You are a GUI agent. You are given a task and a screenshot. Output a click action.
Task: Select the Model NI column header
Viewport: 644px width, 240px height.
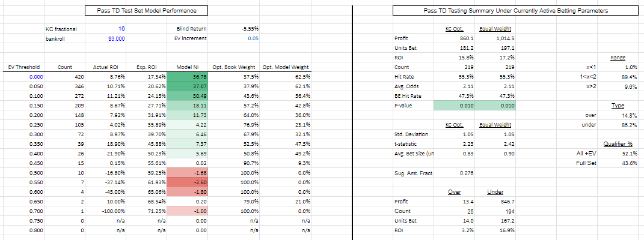192,67
